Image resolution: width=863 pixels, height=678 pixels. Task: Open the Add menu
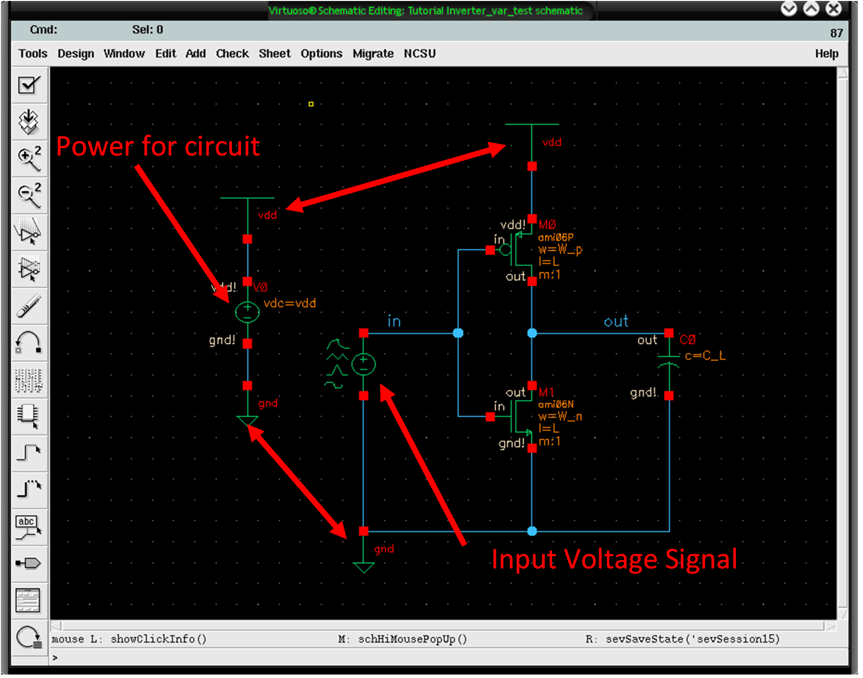(195, 53)
